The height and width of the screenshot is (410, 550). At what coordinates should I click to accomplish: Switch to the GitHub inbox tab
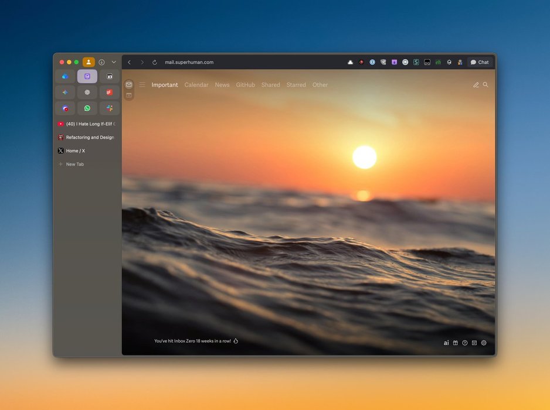tap(245, 85)
